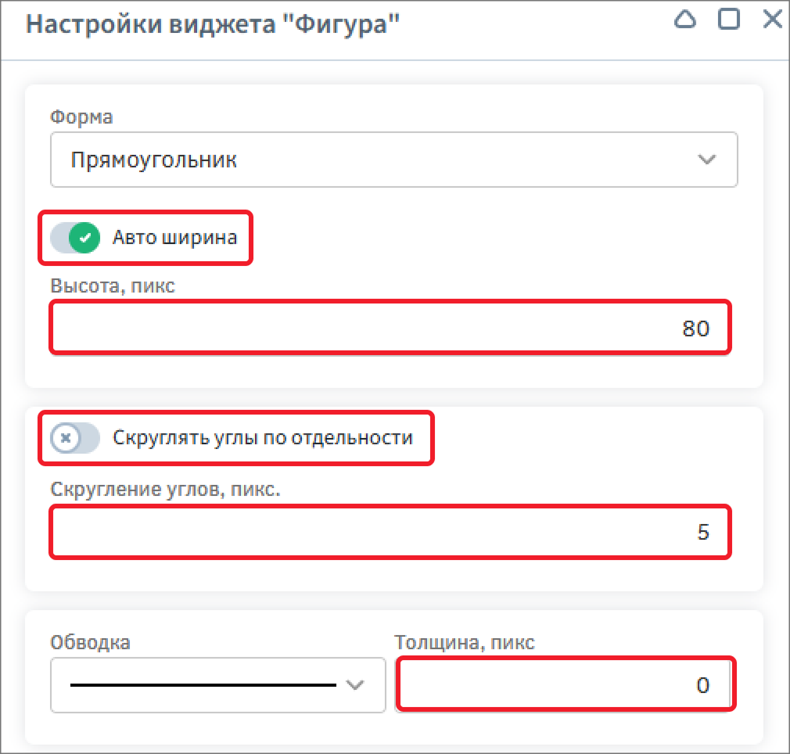The width and height of the screenshot is (790, 754).
Task: Click the "Скруглять углы по отдельности" label
Action: click(x=262, y=438)
